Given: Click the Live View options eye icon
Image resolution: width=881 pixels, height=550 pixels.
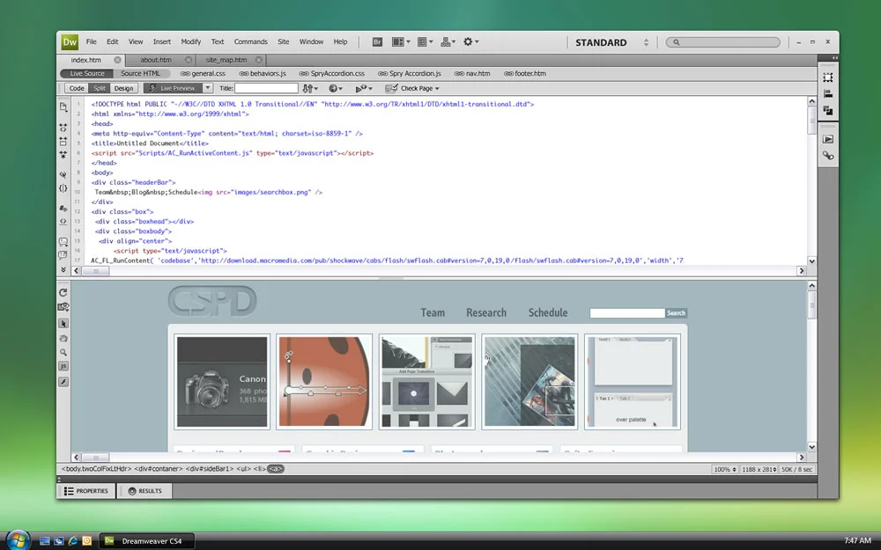Looking at the screenshot, I should coord(63,307).
